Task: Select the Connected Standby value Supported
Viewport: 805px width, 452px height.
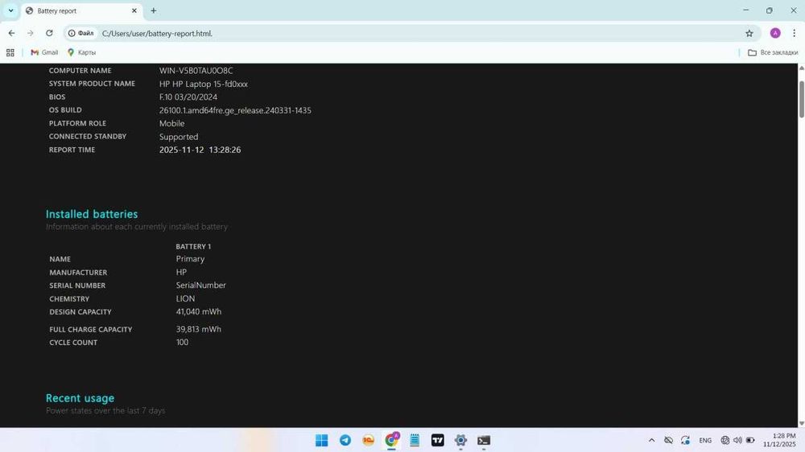Action: [x=179, y=137]
